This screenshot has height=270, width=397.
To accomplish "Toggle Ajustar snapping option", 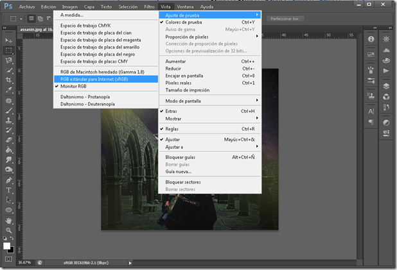I will 210,140.
